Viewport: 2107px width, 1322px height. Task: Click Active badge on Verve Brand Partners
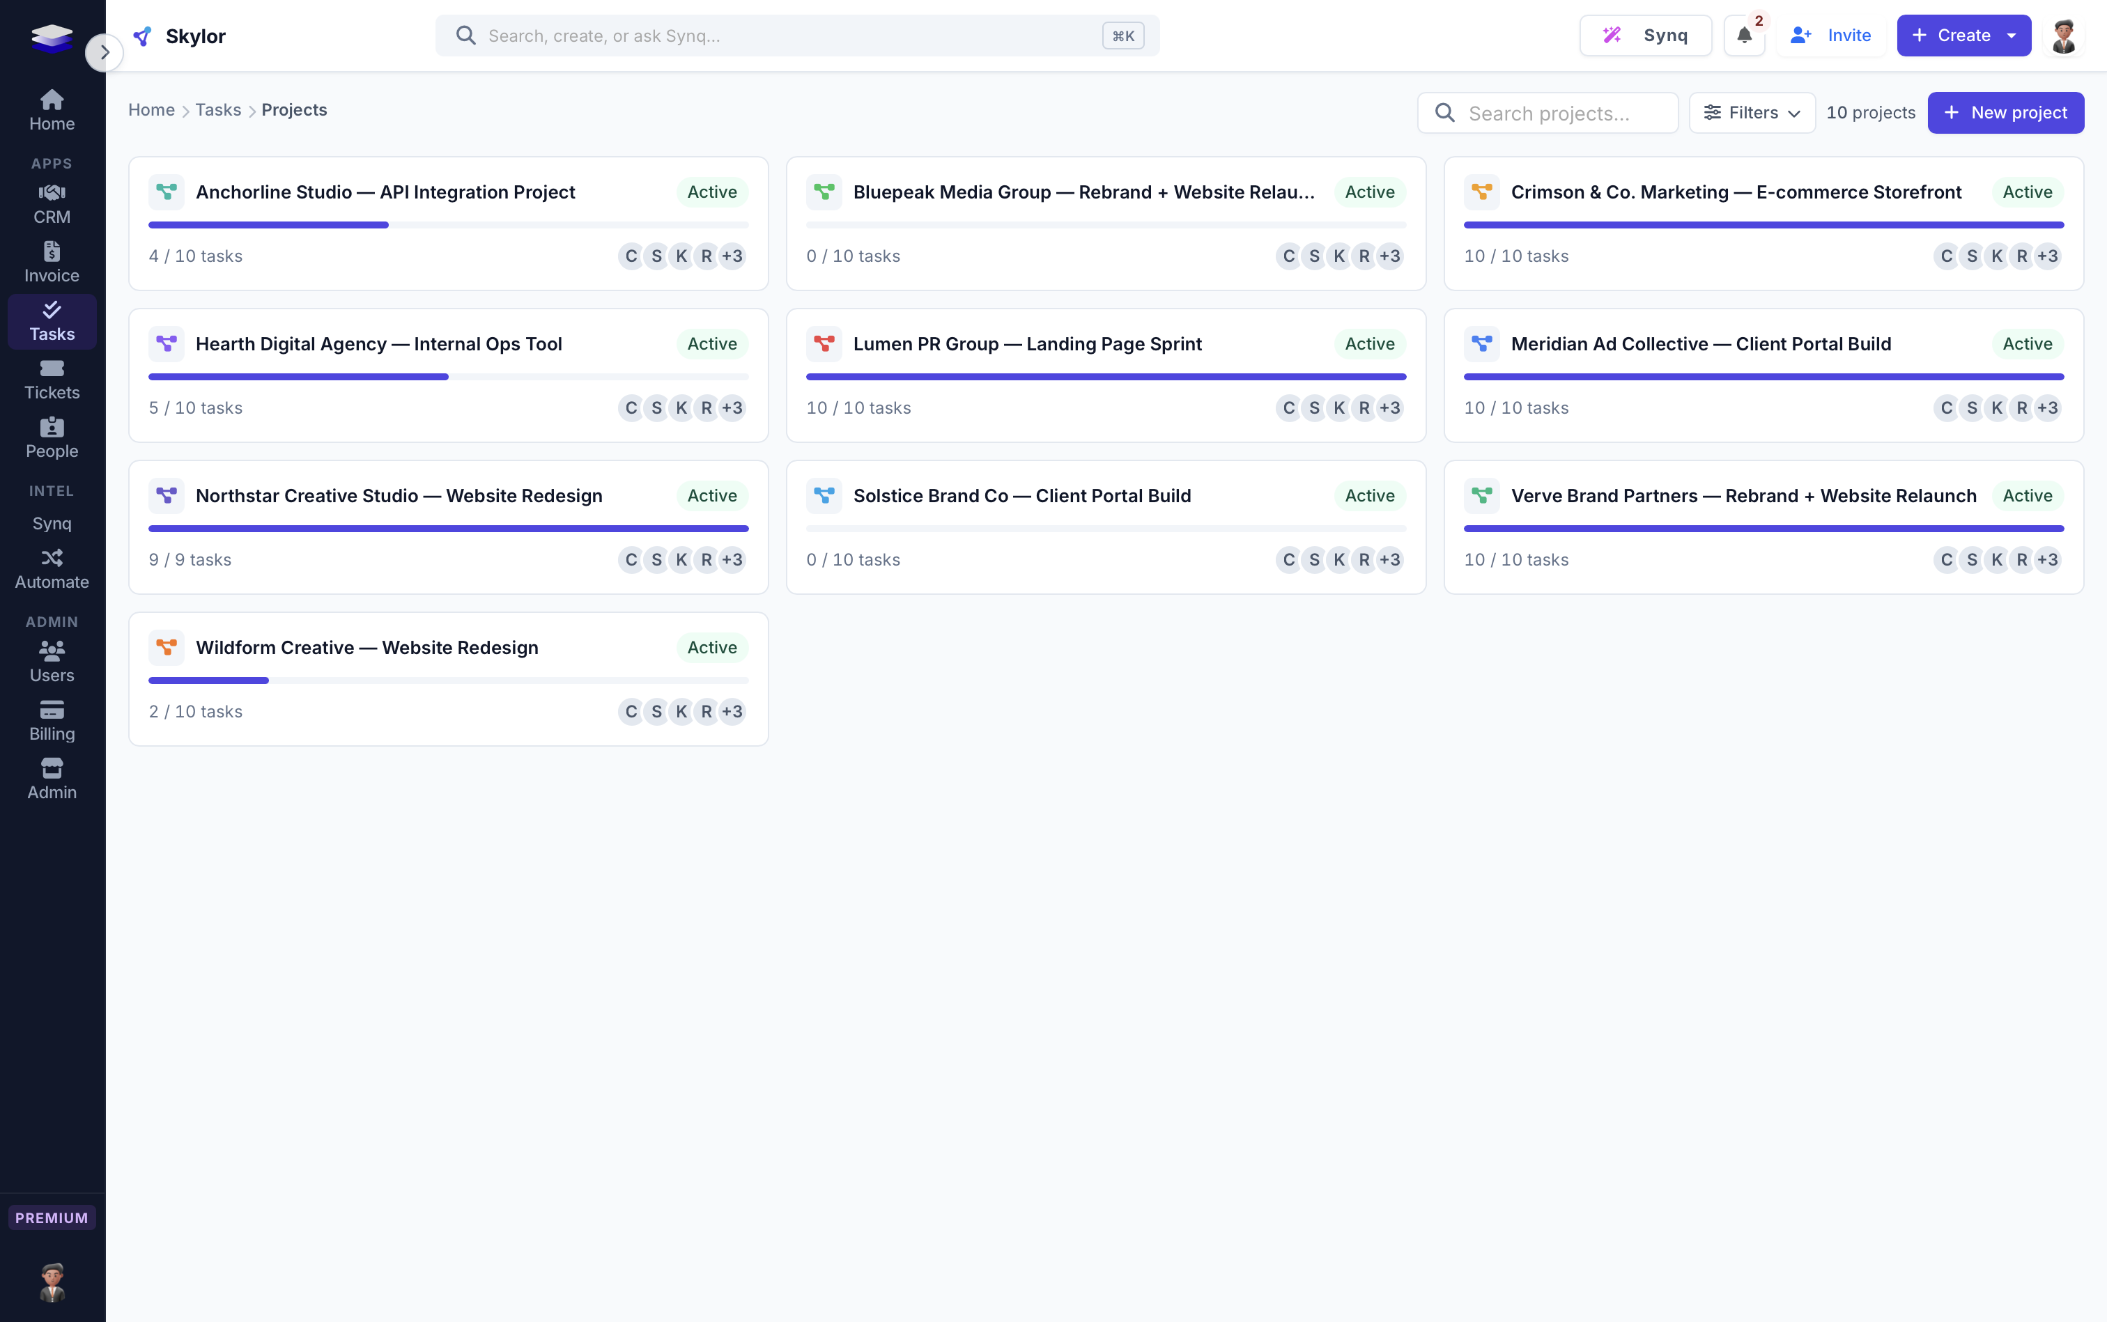tap(2027, 496)
